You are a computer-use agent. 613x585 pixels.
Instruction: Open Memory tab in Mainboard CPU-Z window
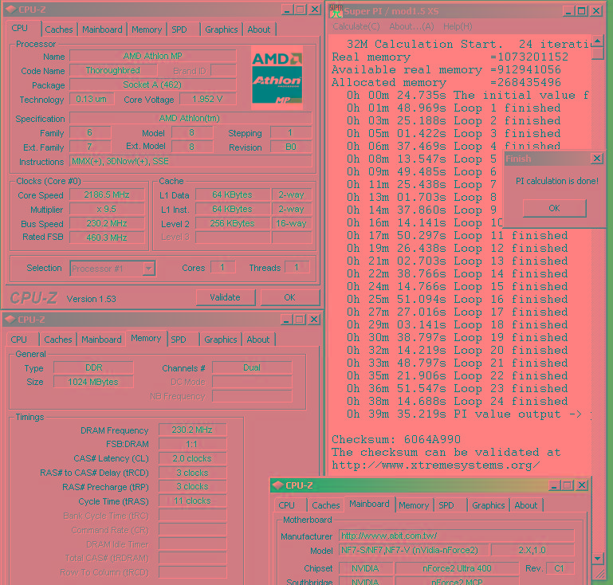[414, 505]
